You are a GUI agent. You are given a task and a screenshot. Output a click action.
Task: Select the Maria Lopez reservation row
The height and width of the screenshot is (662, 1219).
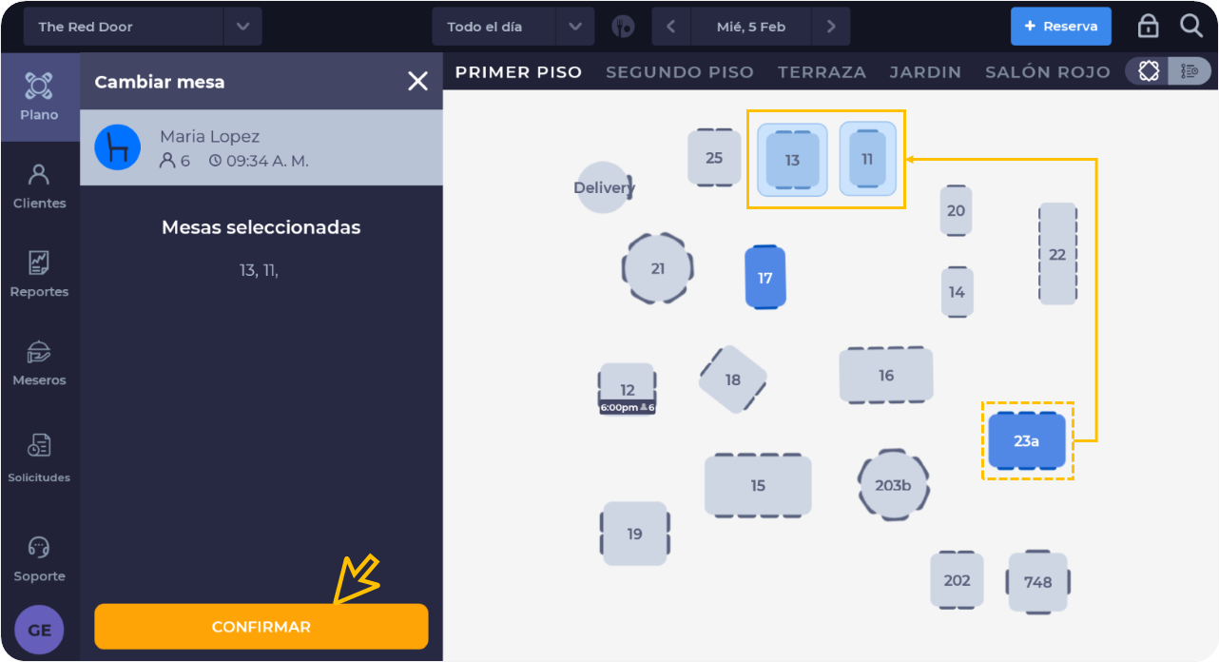click(261, 147)
